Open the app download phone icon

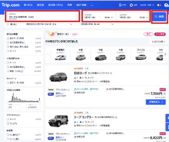(120, 5)
